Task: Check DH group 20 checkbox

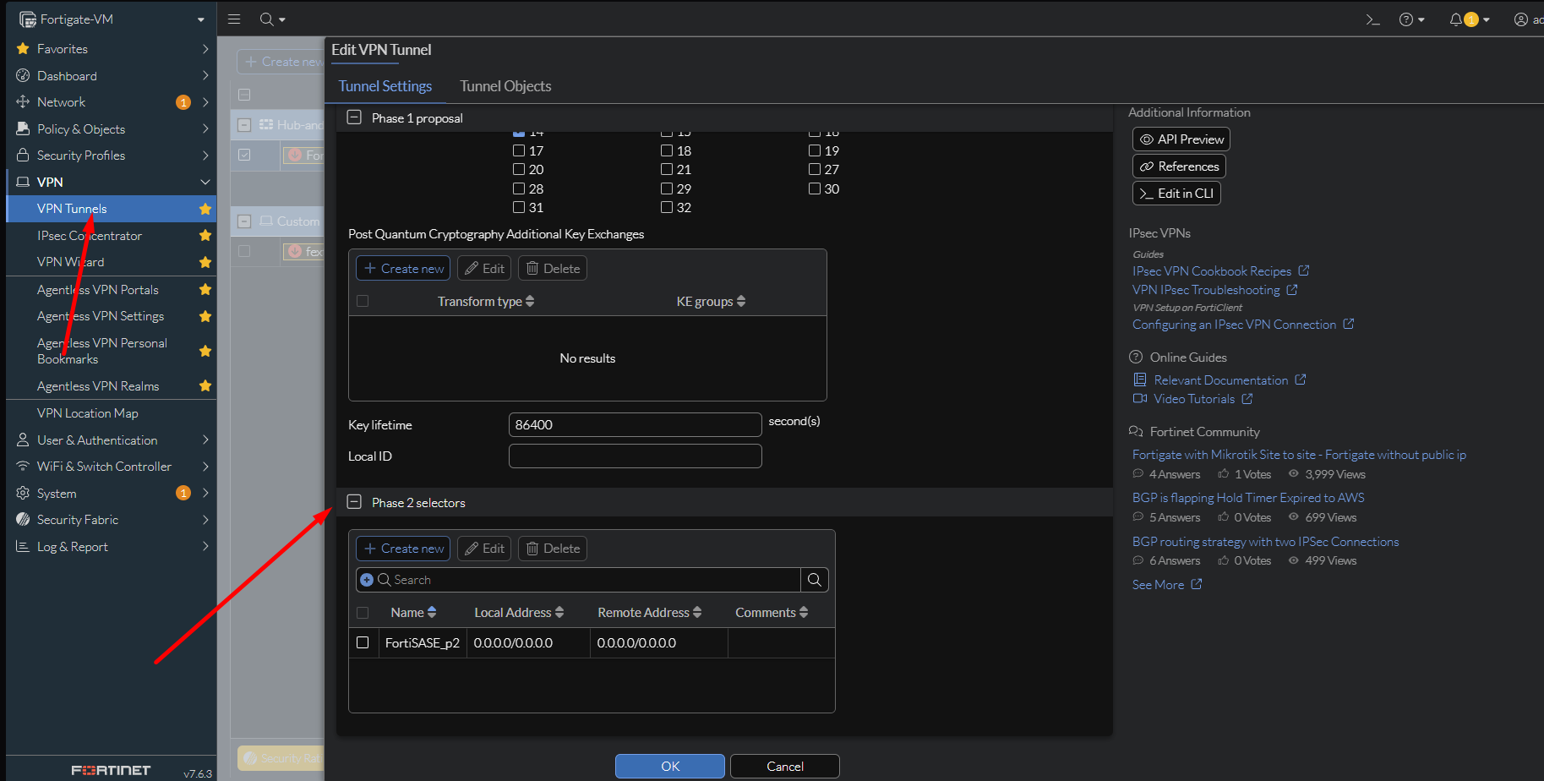Action: (x=519, y=169)
